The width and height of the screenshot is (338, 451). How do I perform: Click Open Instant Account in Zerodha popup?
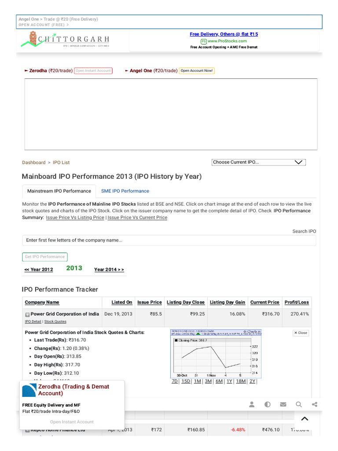click(x=72, y=422)
